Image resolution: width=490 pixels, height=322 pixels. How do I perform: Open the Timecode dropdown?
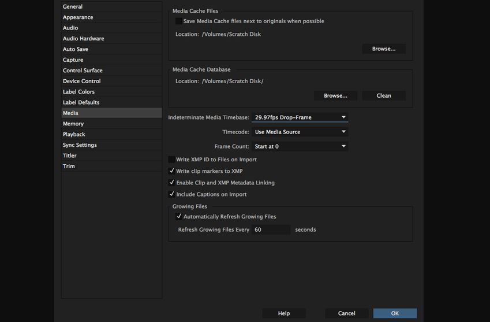300,132
